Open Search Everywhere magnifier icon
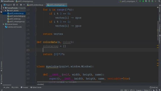Viewport: 161px width, 91px height. click(159, 1)
